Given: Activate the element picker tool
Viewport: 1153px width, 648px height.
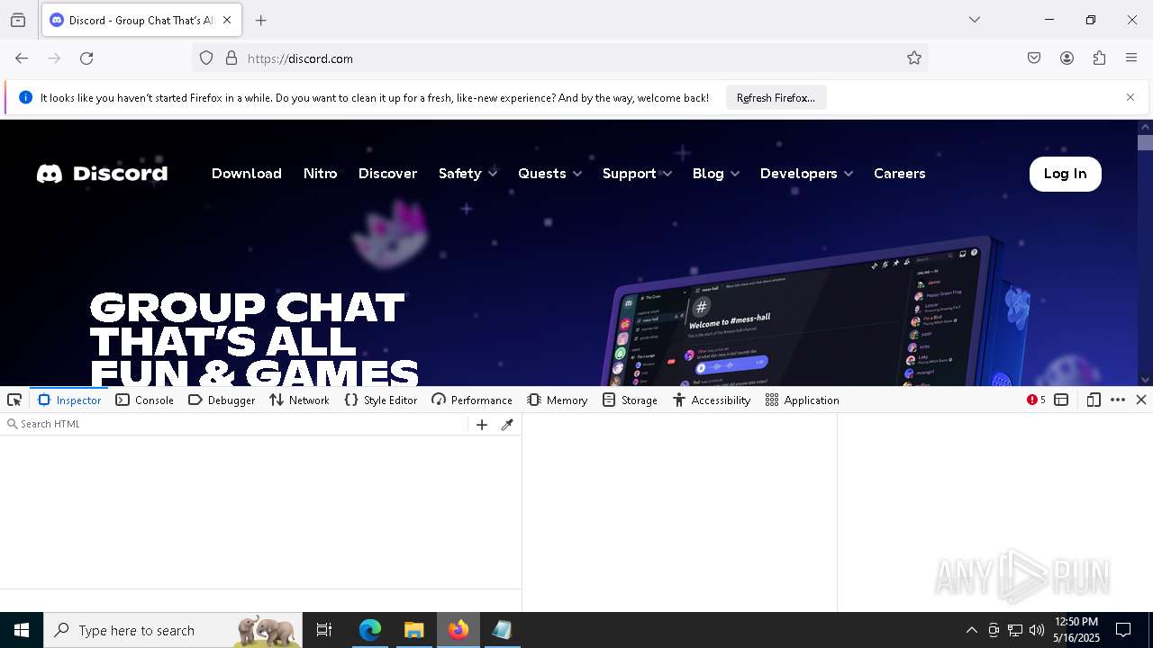Looking at the screenshot, I should click(x=14, y=400).
